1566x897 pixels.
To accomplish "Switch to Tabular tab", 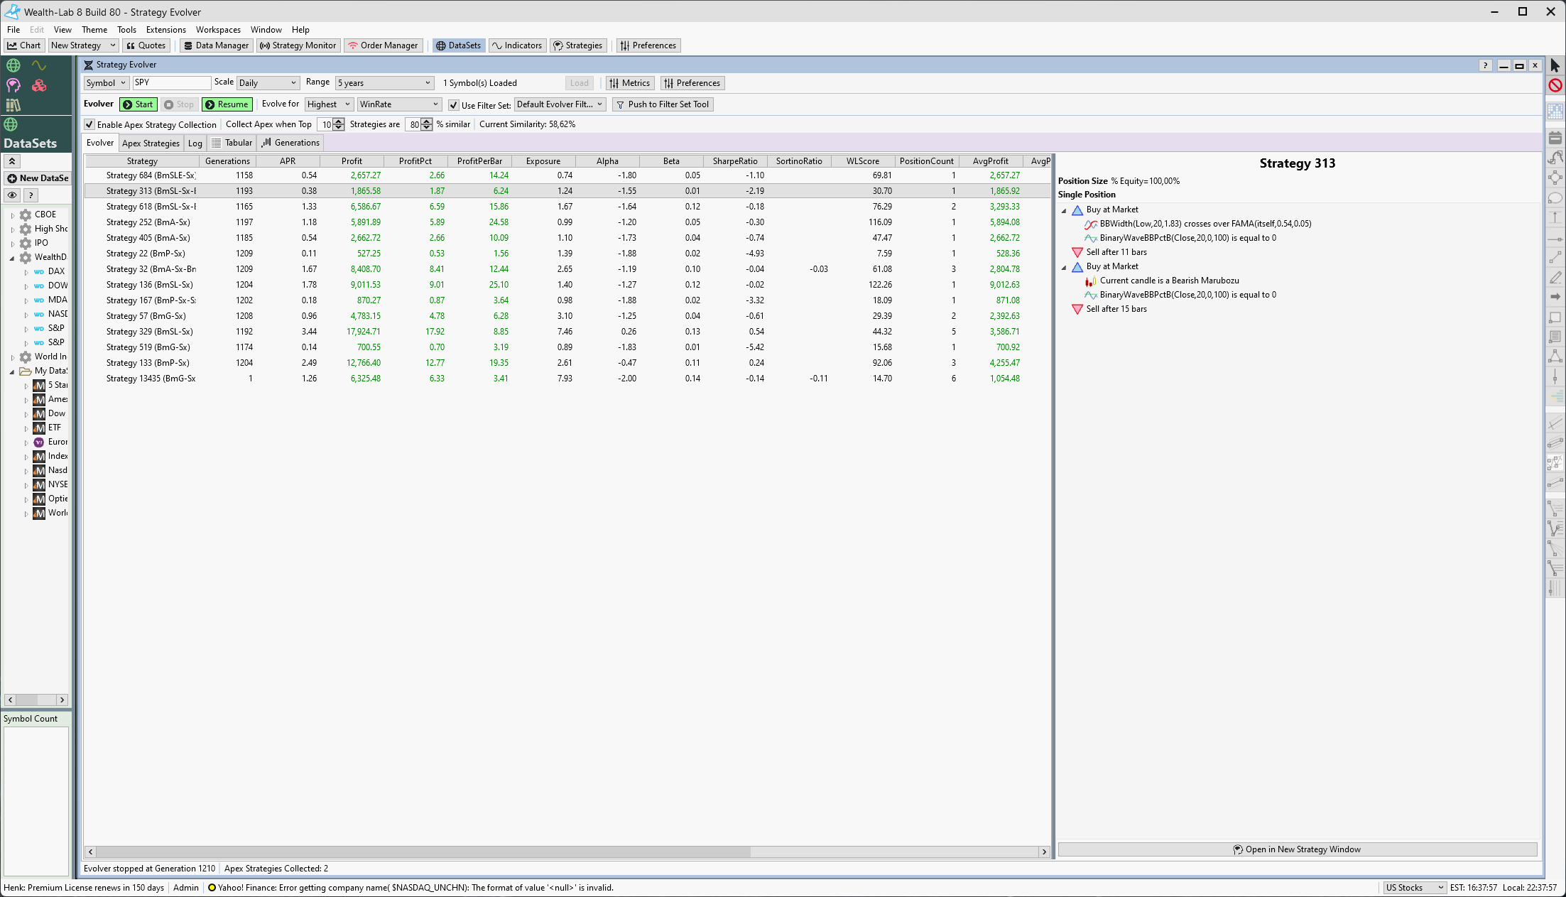I will coord(232,143).
